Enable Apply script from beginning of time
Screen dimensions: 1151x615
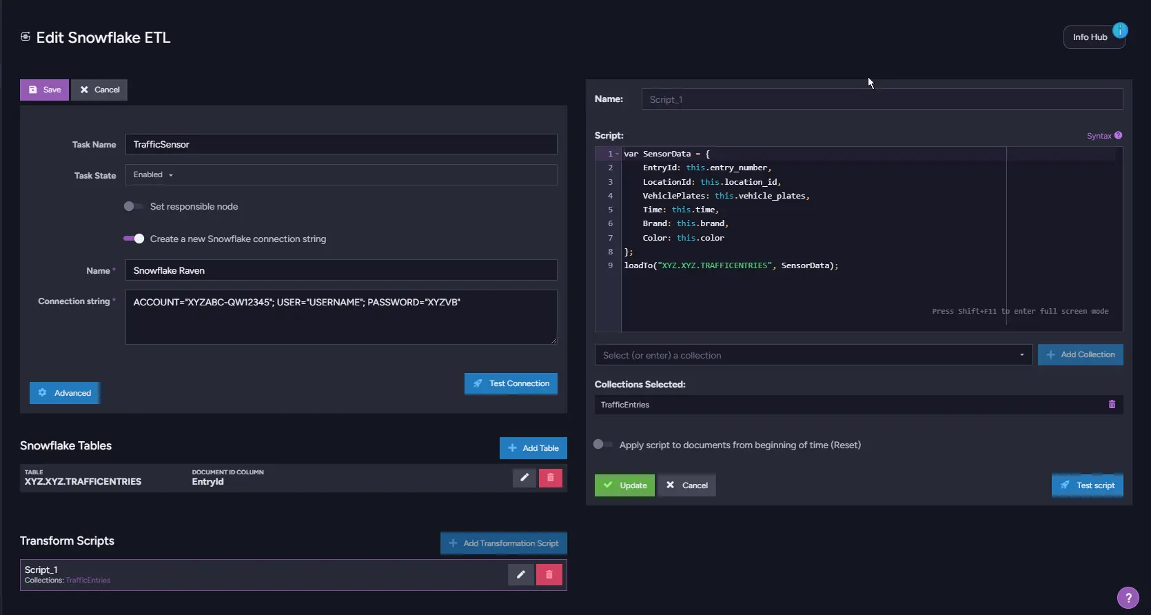tap(603, 445)
